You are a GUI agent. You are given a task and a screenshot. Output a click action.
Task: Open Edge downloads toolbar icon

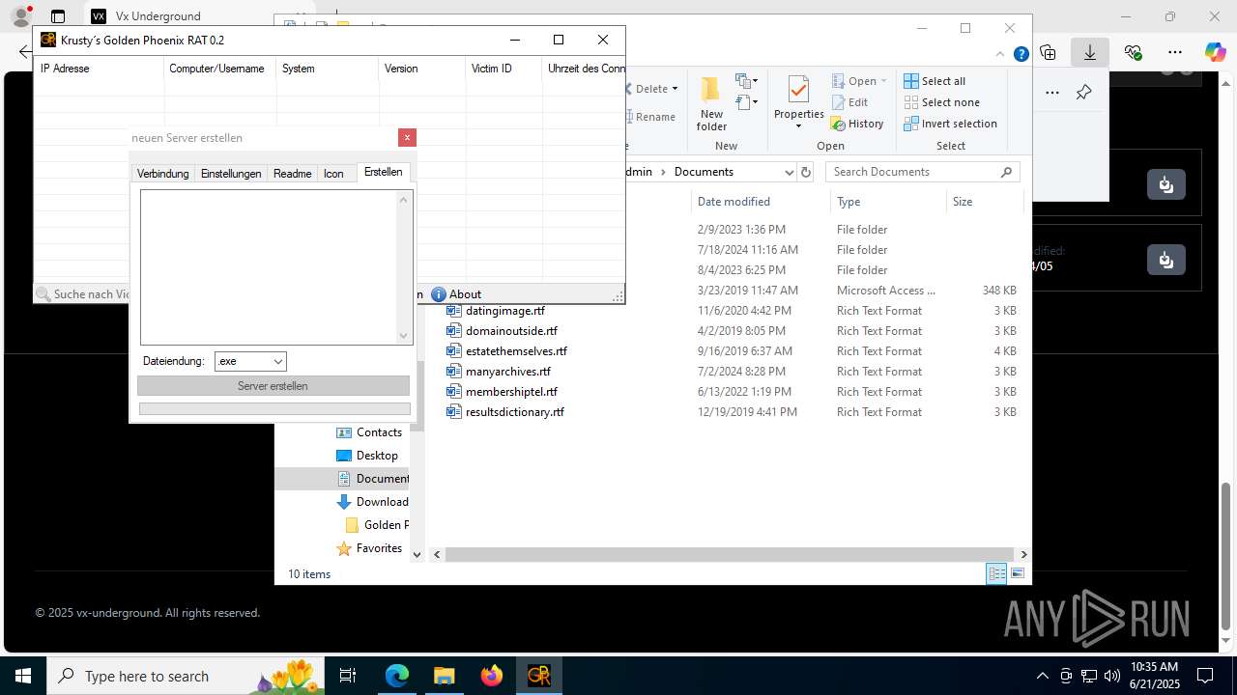1090,52
